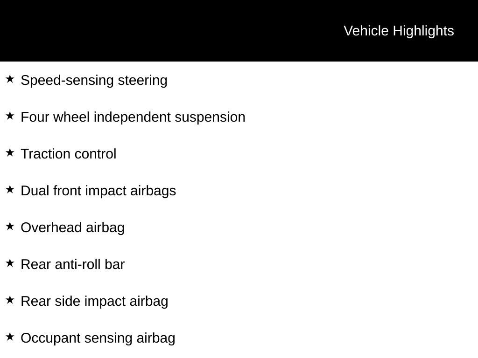Viewport: 478px width, 358px height.
Task: Click the star bullet beside Overhead airbag
Action: (10, 226)
